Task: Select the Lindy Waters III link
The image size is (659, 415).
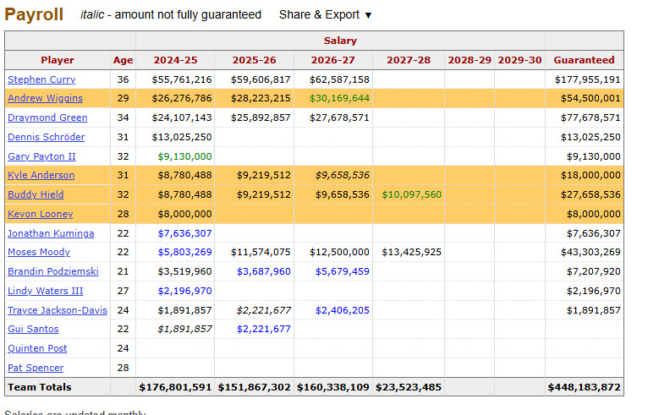Action: pyautogui.click(x=45, y=291)
